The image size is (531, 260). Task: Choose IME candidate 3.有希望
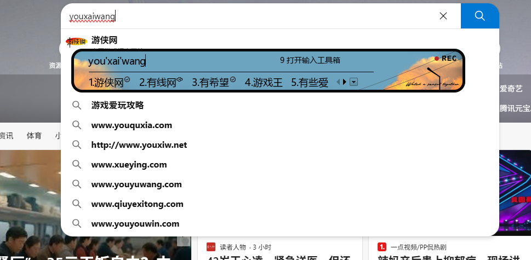[x=214, y=82]
